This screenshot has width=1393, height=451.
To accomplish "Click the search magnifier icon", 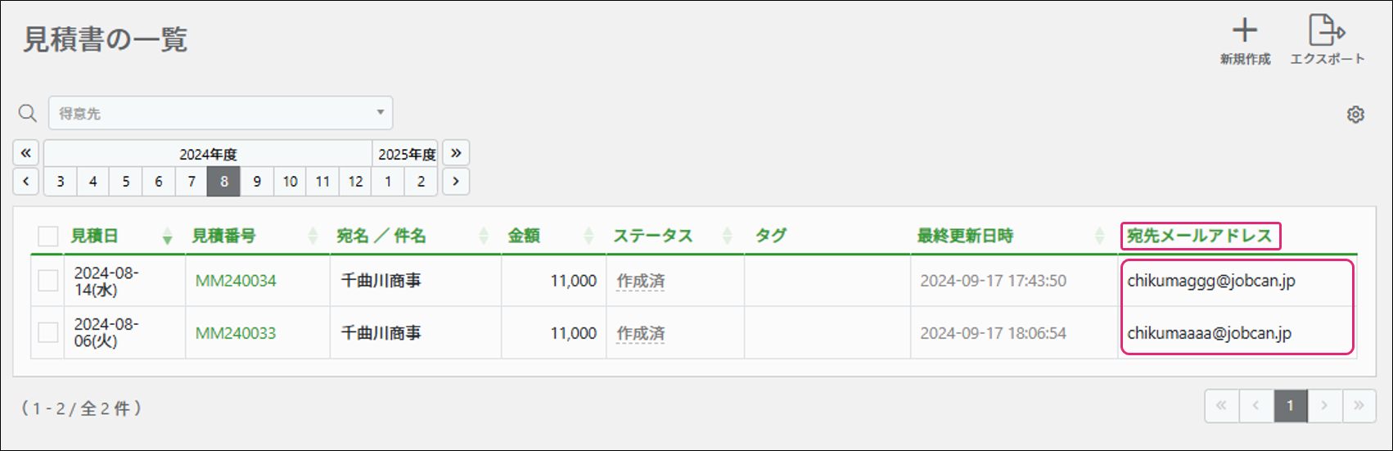I will (x=28, y=113).
